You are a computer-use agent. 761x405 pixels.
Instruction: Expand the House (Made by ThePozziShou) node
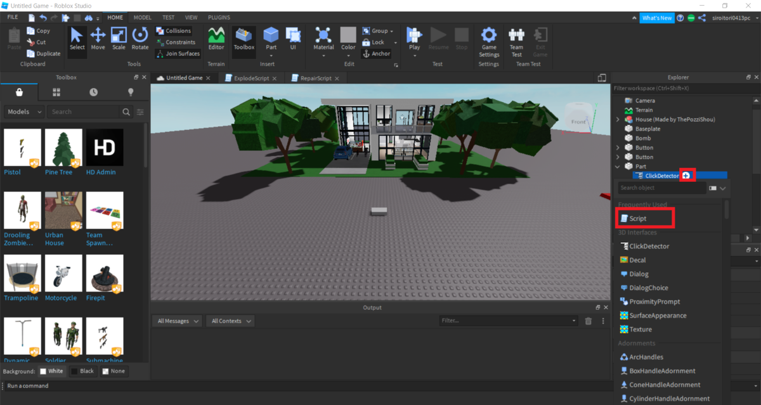point(618,119)
